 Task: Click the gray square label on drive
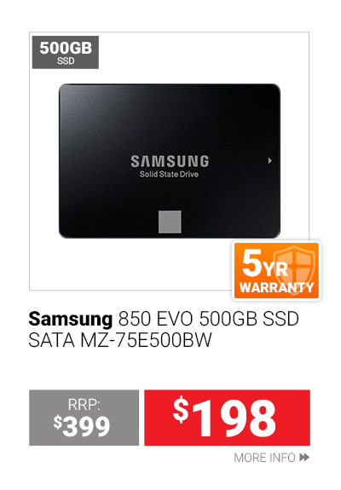(170, 222)
